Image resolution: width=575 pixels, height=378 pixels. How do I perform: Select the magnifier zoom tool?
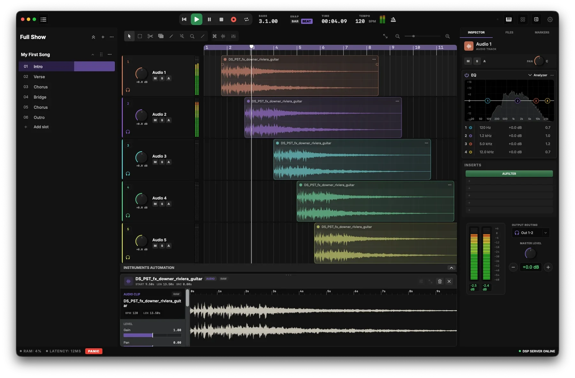point(192,36)
